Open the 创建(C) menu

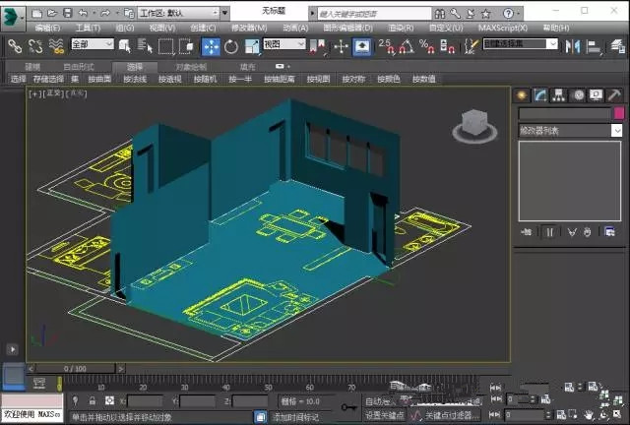(x=203, y=29)
